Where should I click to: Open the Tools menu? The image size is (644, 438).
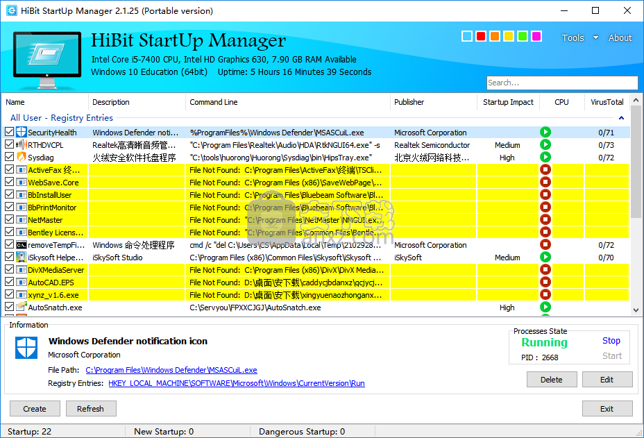tap(573, 37)
